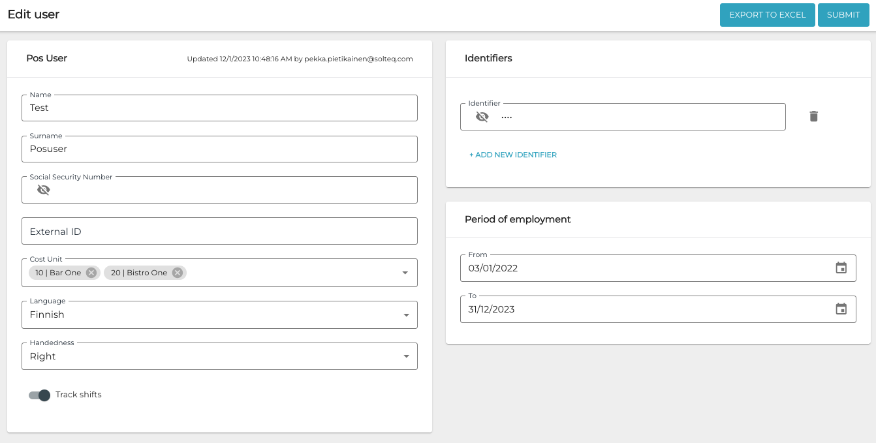Select the External ID input field
This screenshot has width=876, height=443.
(x=219, y=232)
